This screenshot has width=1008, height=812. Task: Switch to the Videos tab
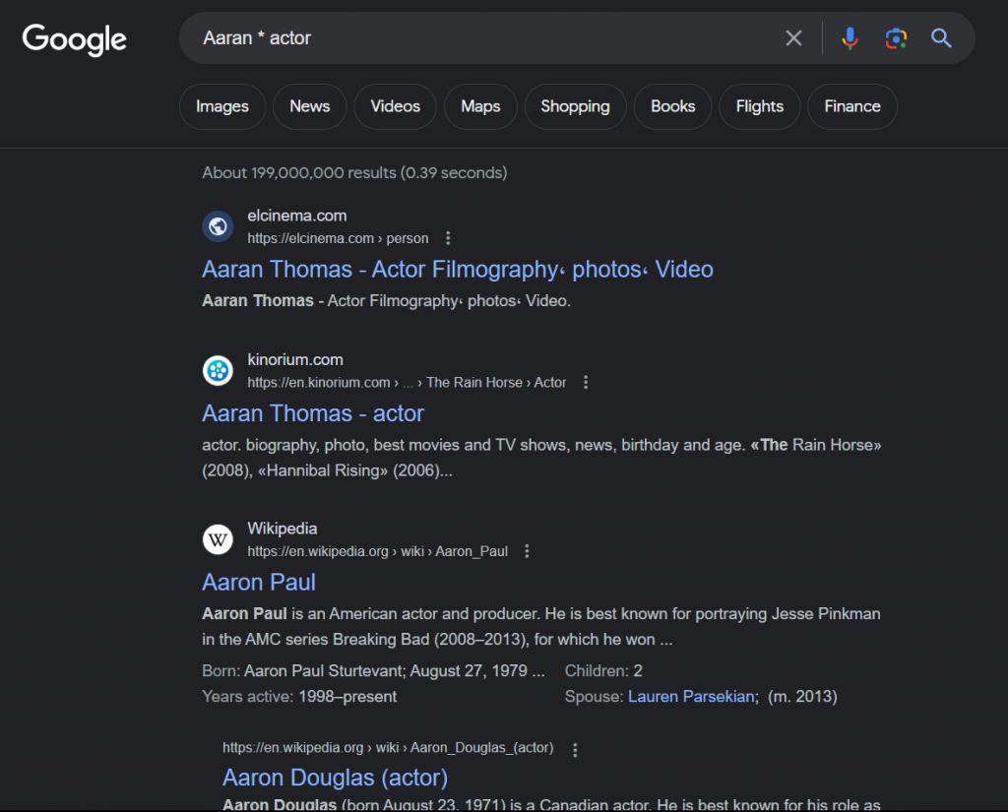pyautogui.click(x=396, y=106)
